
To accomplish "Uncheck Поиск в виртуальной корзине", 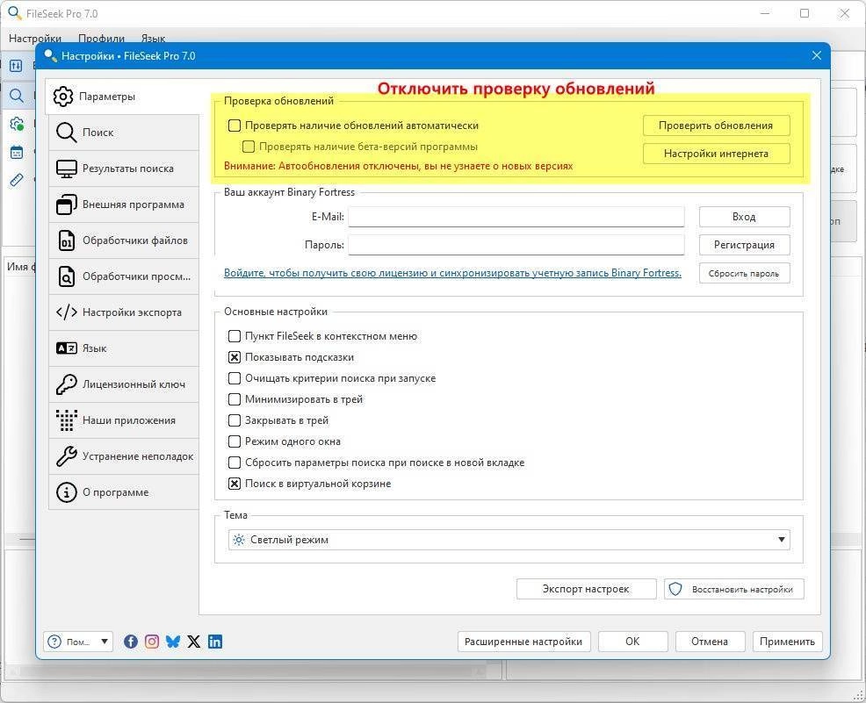I will pyautogui.click(x=235, y=484).
